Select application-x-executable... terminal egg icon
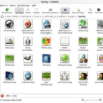 [x=46, y=24]
